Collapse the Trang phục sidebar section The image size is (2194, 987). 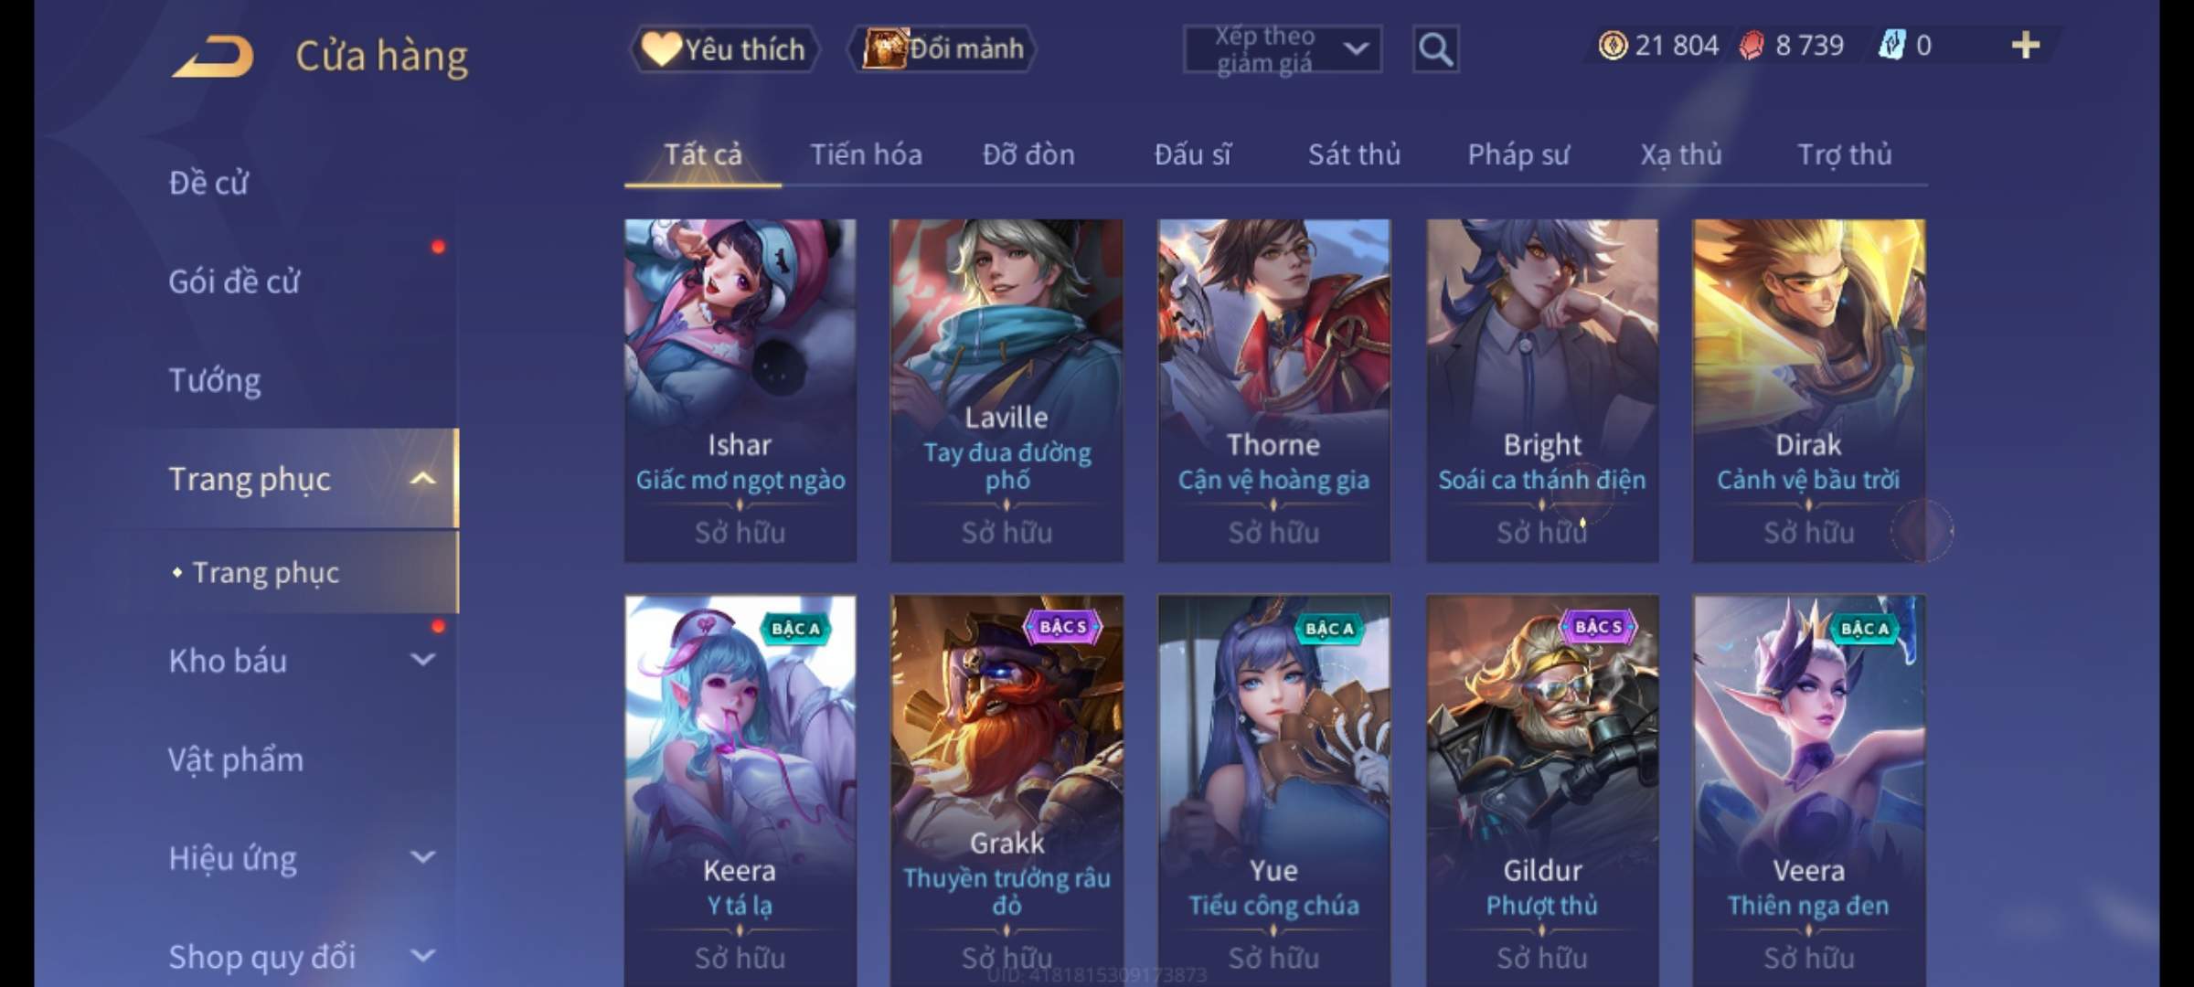click(422, 478)
